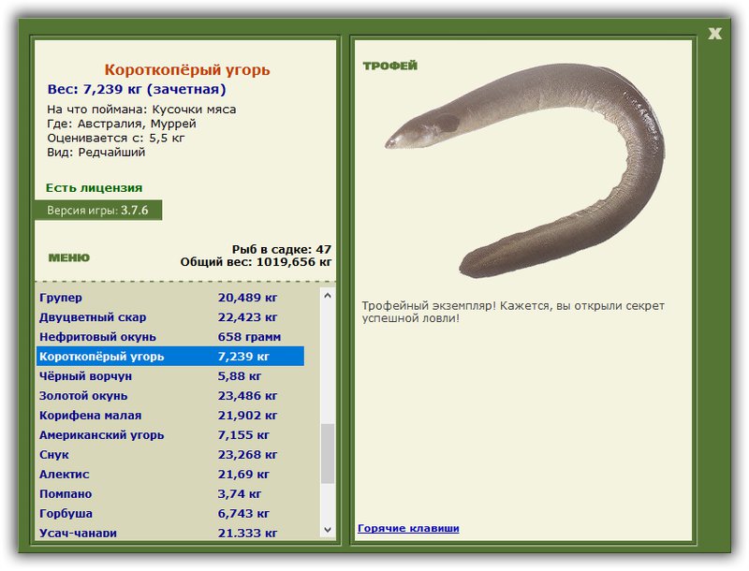Click Вид: Редчайший line
Viewport: 749px width, 571px height.
tap(96, 153)
